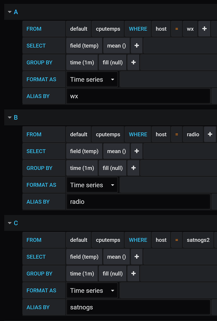Open FORMAT AS dropdown in query A
The height and width of the screenshot is (321, 217).
coord(92,79)
